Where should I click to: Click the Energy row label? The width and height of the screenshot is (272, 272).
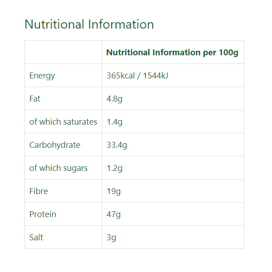pyautogui.click(x=42, y=76)
